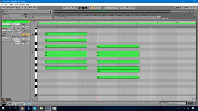This screenshot has width=198, height=111.
Task: Click the clip name field
Action: coord(6,24)
